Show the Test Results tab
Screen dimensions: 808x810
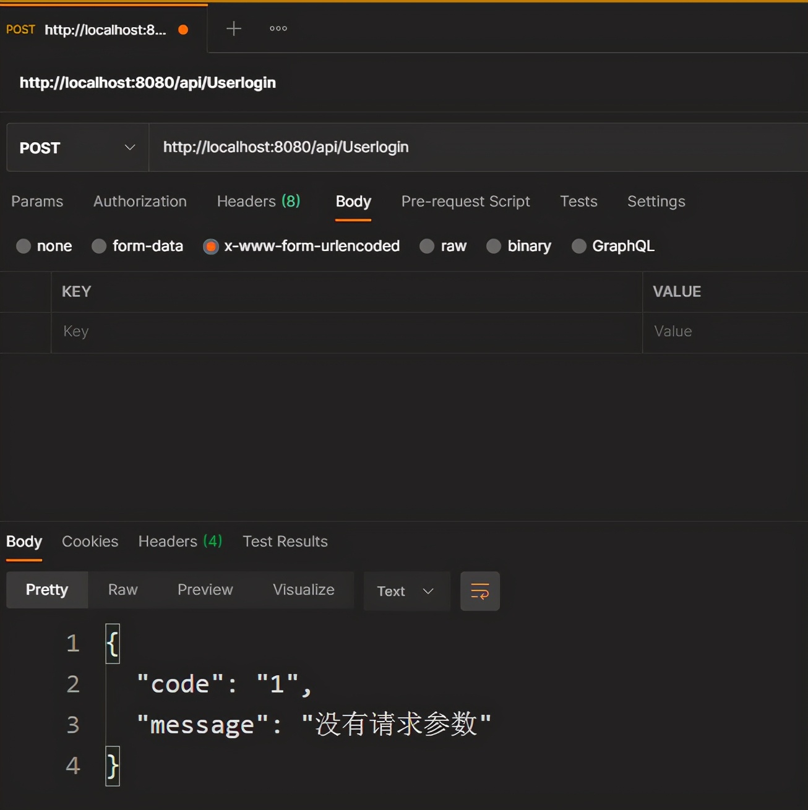(x=285, y=542)
